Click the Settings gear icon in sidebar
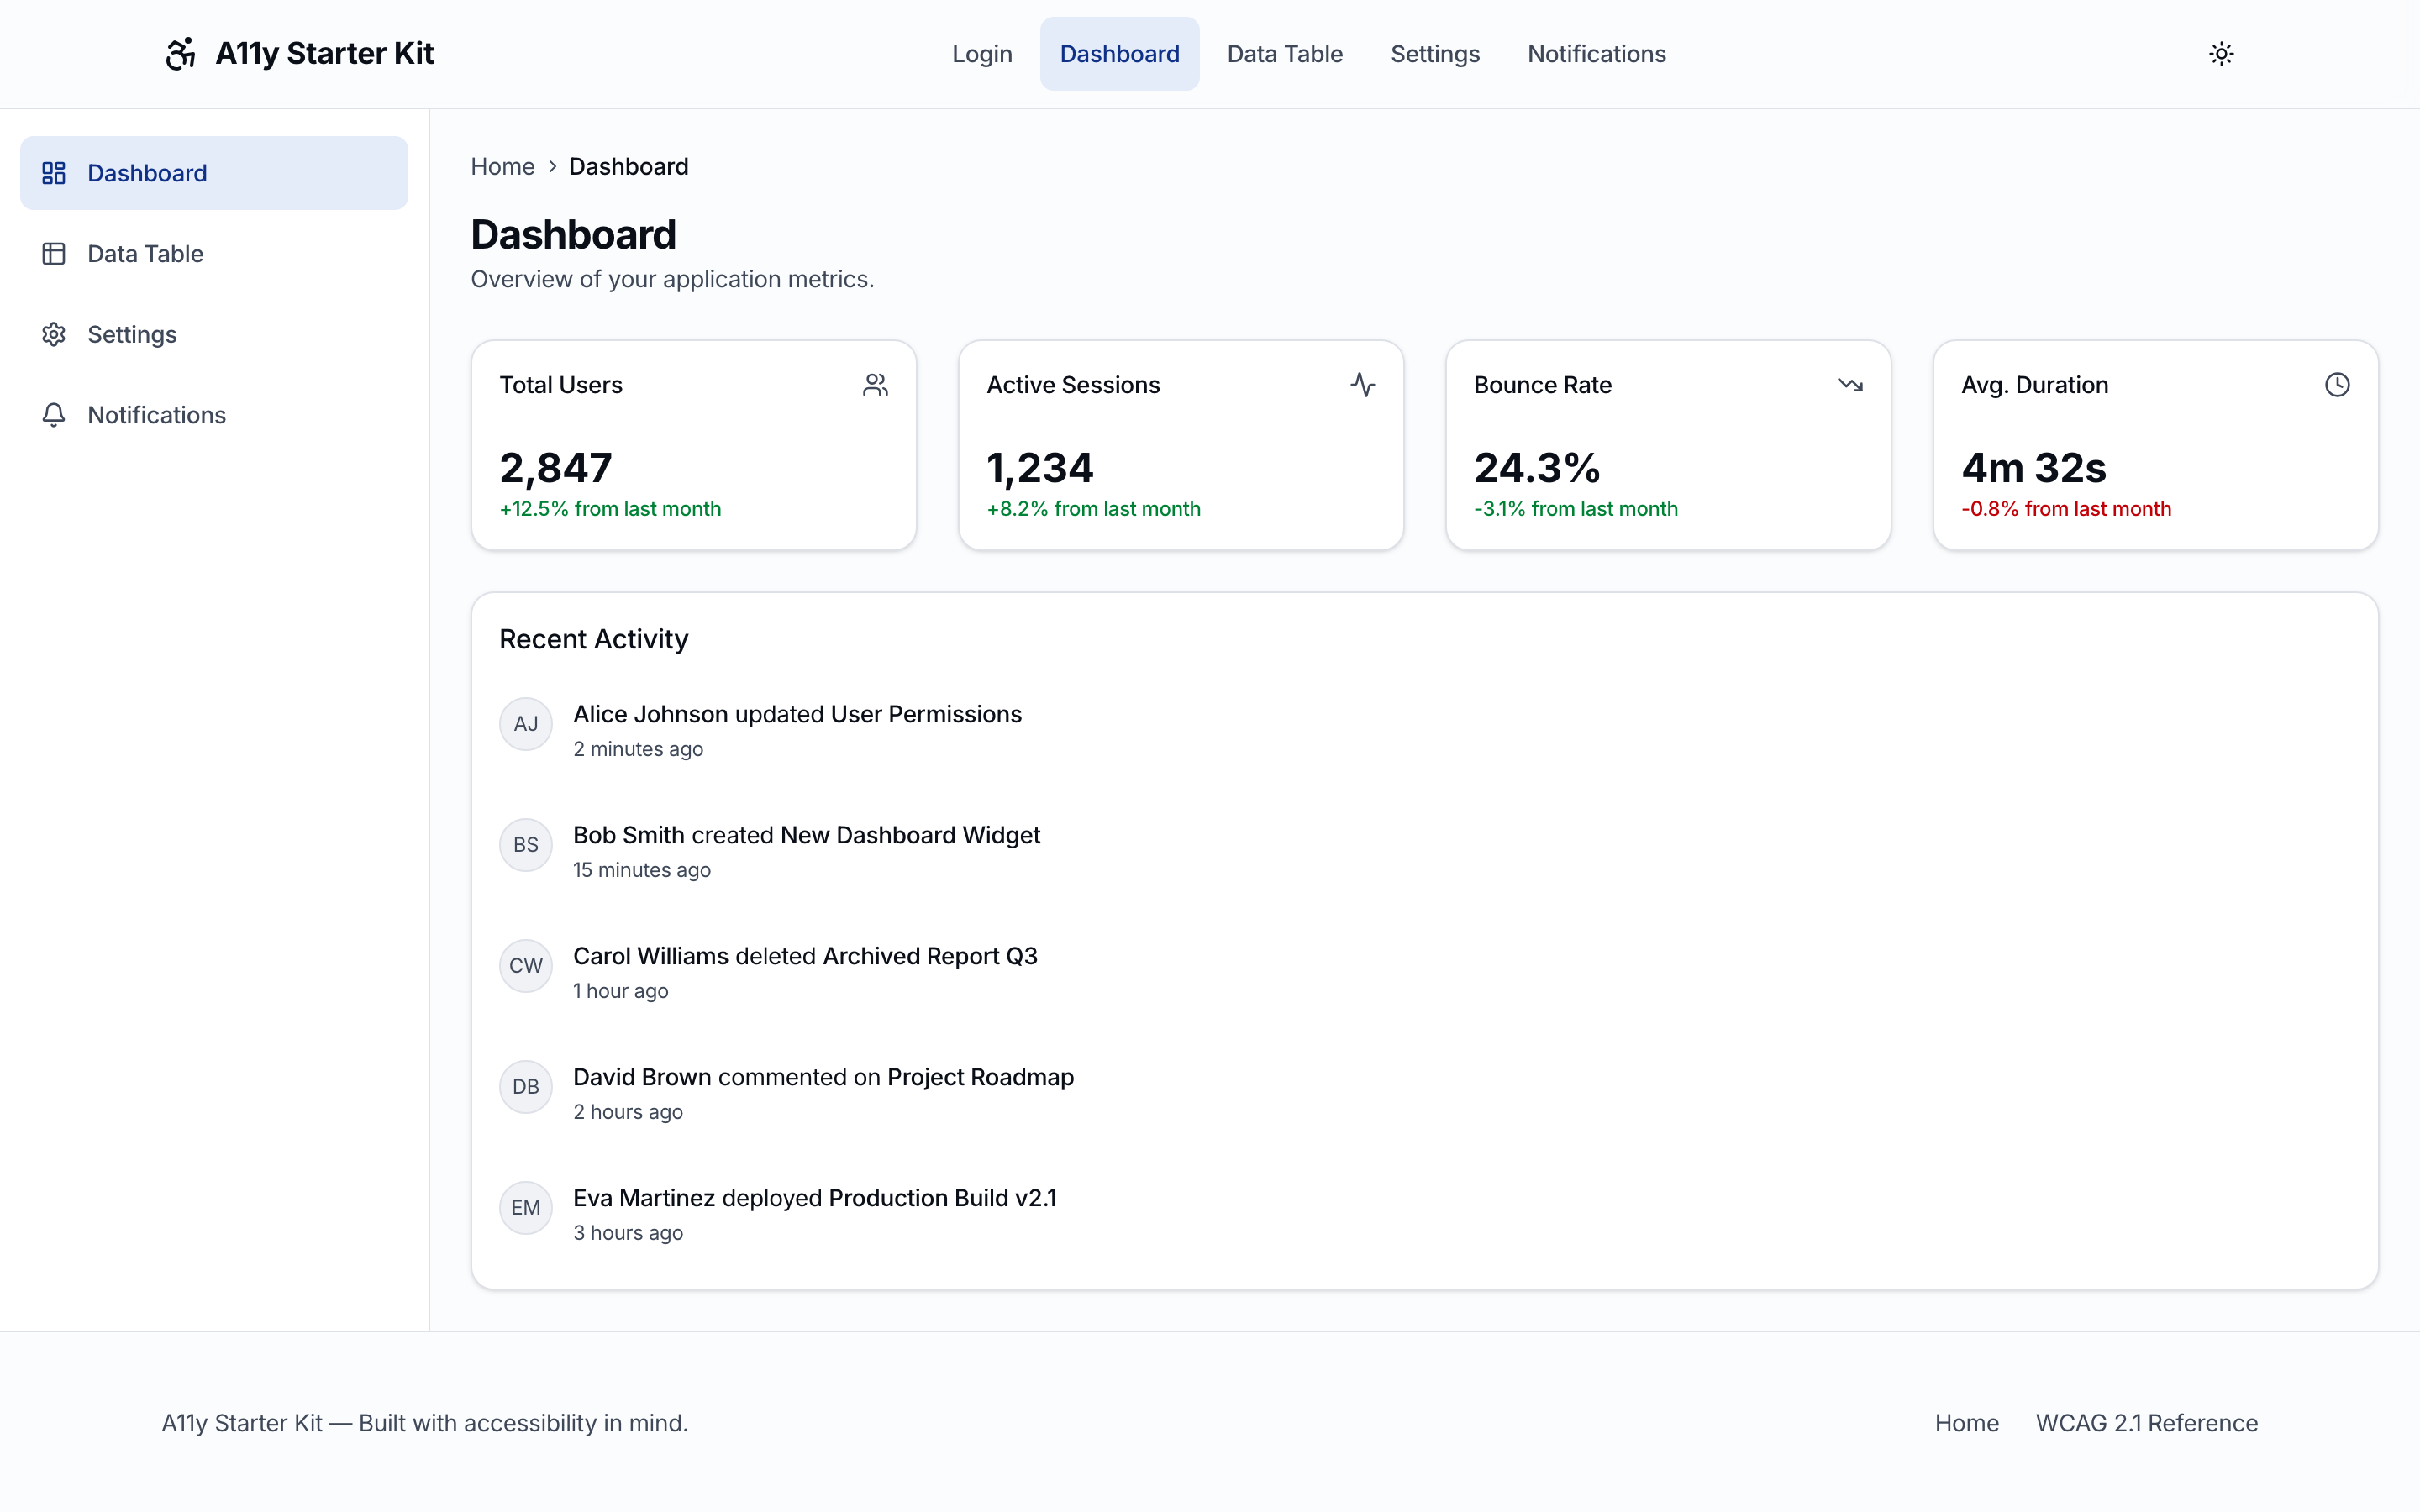The width and height of the screenshot is (2420, 1512). 54,334
